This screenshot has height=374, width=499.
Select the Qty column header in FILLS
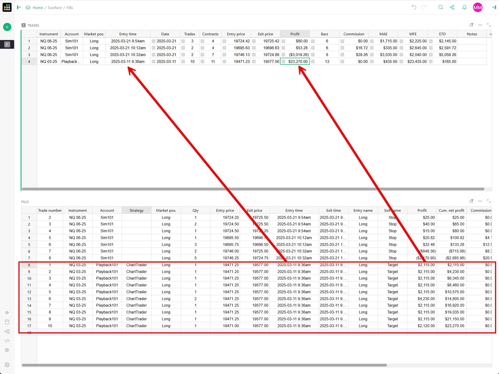coord(195,210)
